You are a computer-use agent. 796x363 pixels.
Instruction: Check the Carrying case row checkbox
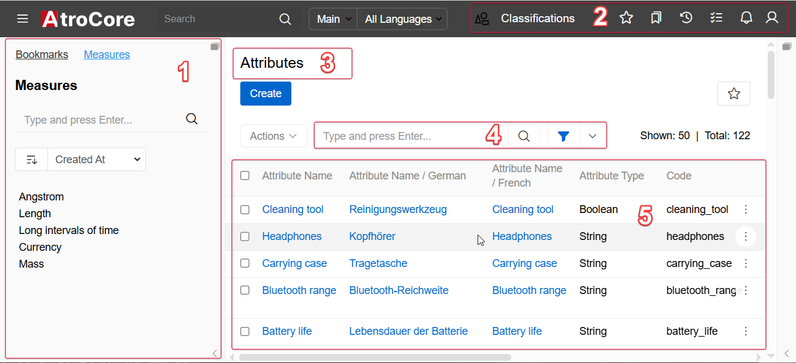pyautogui.click(x=245, y=263)
